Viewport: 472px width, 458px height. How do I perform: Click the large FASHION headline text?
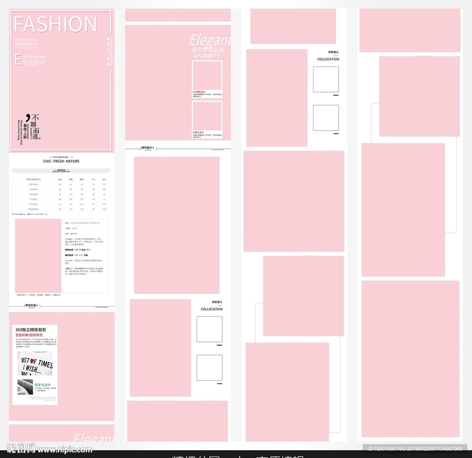tap(55, 24)
